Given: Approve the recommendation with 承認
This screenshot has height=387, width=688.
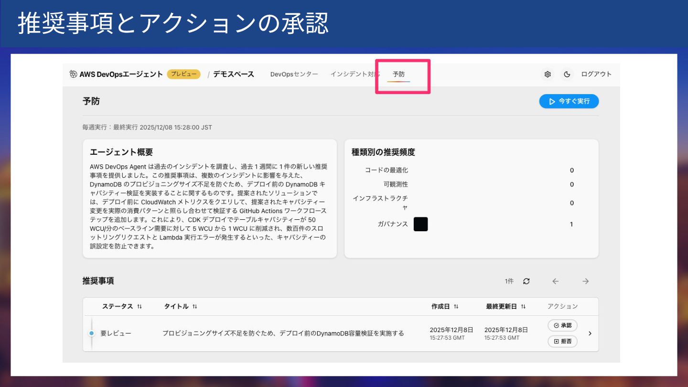Looking at the screenshot, I should (562, 325).
